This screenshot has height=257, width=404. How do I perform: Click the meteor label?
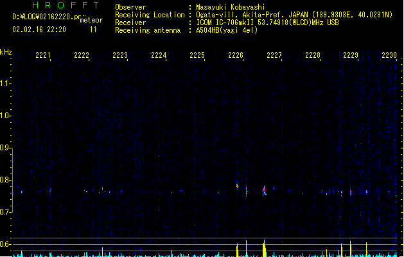point(91,20)
